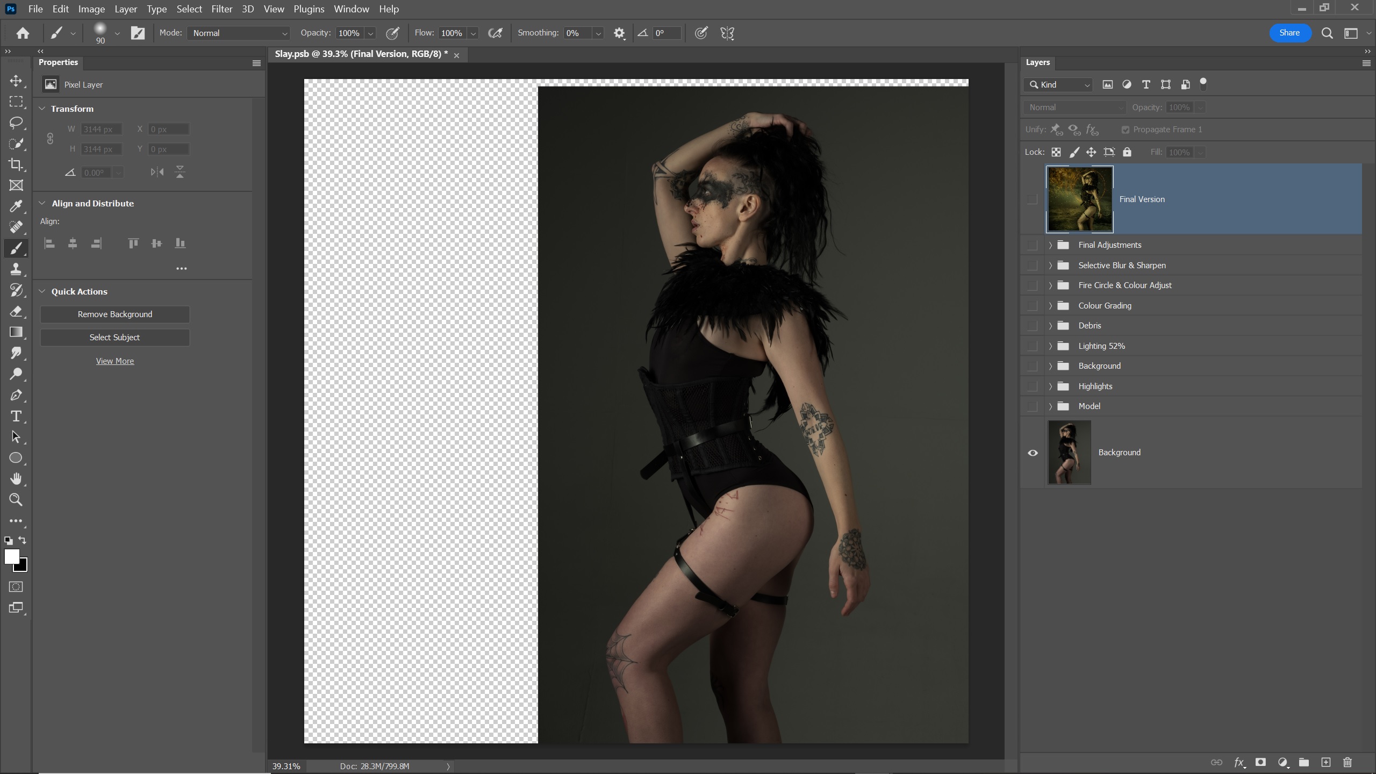Show the Final Version layer
Viewport: 1376px width, 774px height.
pyautogui.click(x=1032, y=199)
